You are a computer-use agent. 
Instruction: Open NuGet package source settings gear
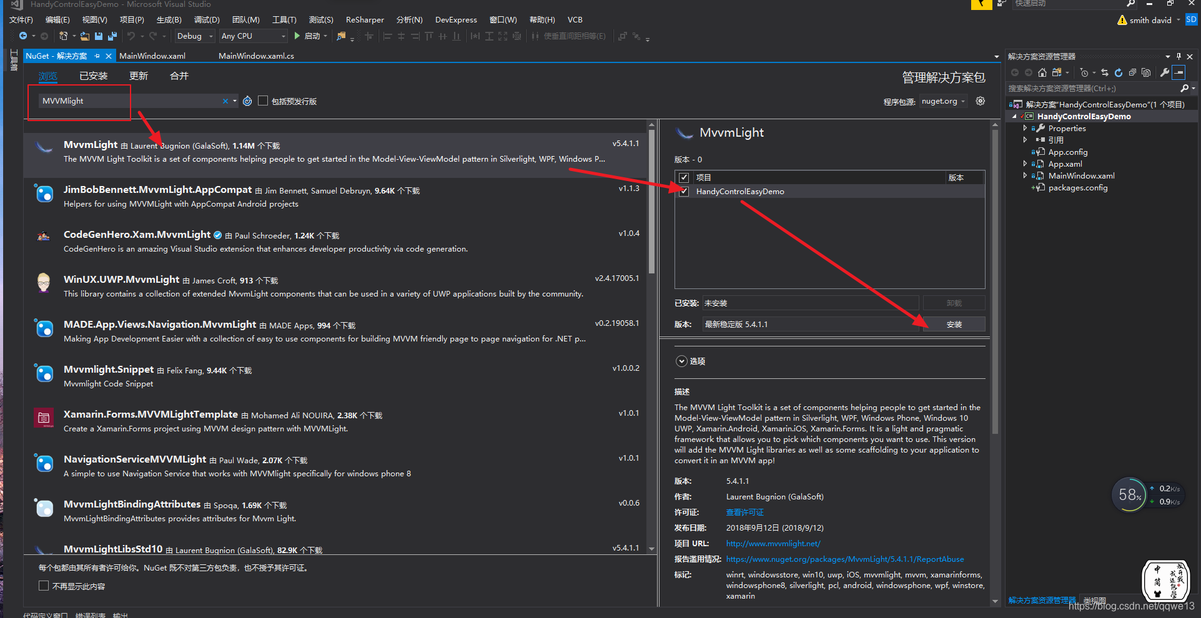click(x=981, y=101)
